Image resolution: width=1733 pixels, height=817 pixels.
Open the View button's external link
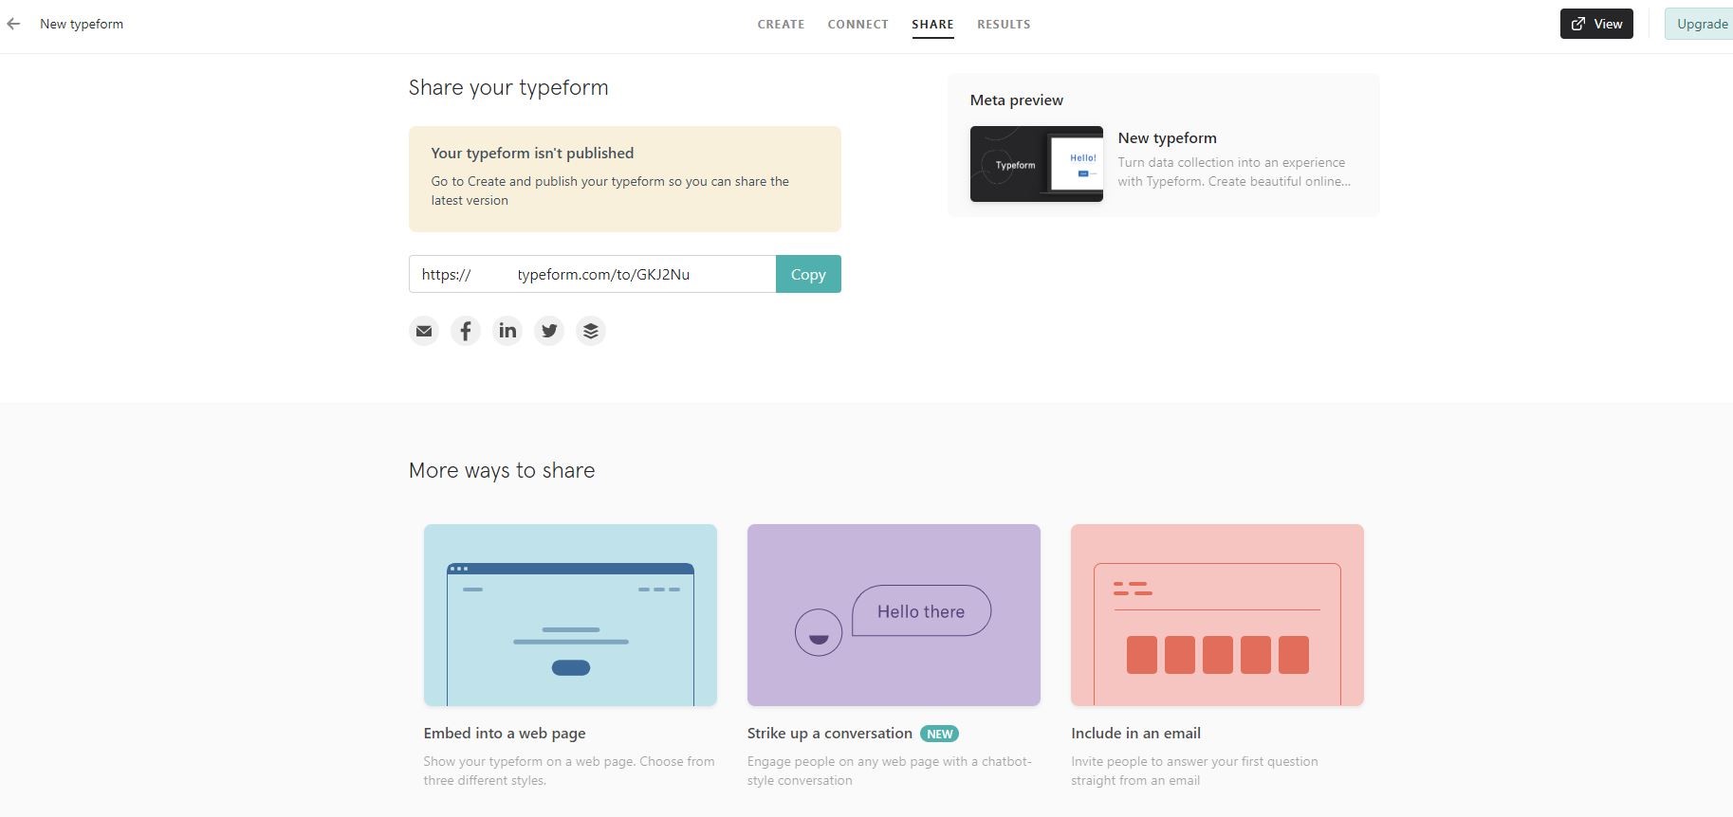click(x=1596, y=24)
